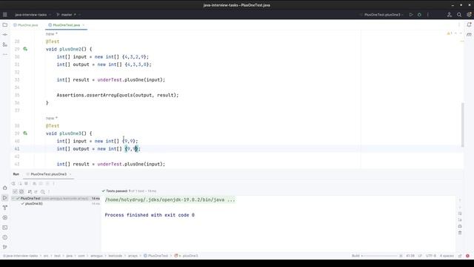This screenshot has width=474, height=267.
Task: Open Code With Me icon
Action: (450, 15)
